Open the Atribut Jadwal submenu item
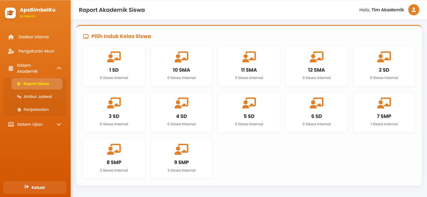This screenshot has height=197, width=427. click(x=37, y=97)
